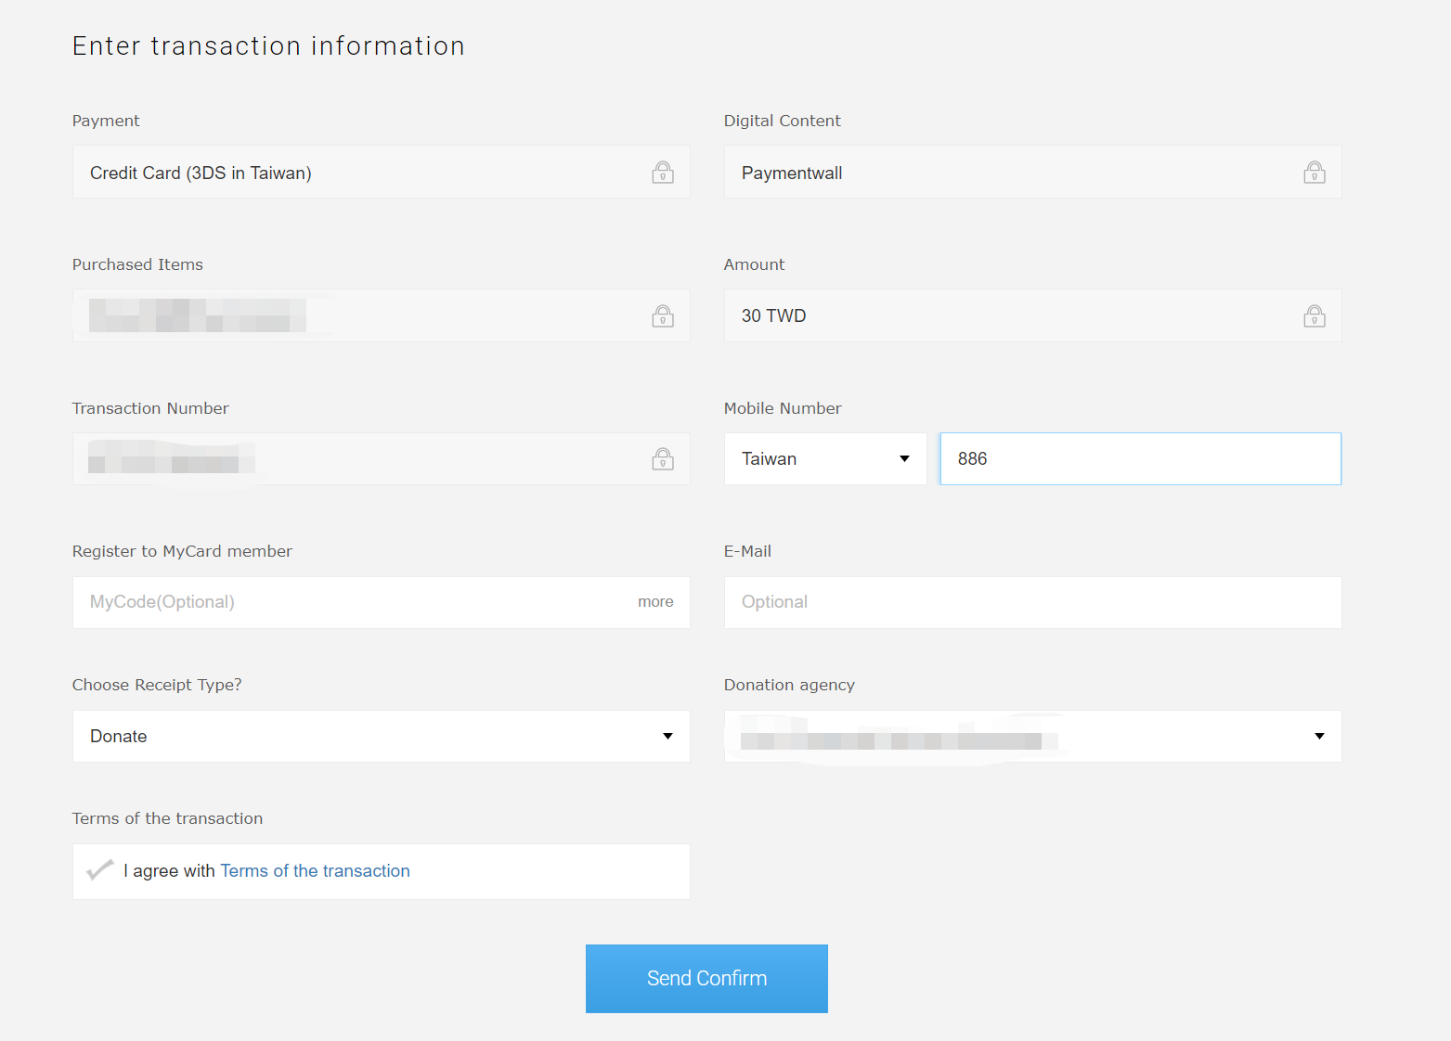Click the lock icon in Amount field
Viewport: 1451px width, 1041px height.
(1314, 316)
